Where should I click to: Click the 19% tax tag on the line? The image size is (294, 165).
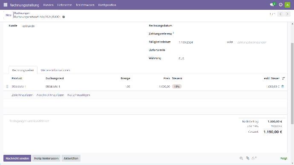(177, 86)
